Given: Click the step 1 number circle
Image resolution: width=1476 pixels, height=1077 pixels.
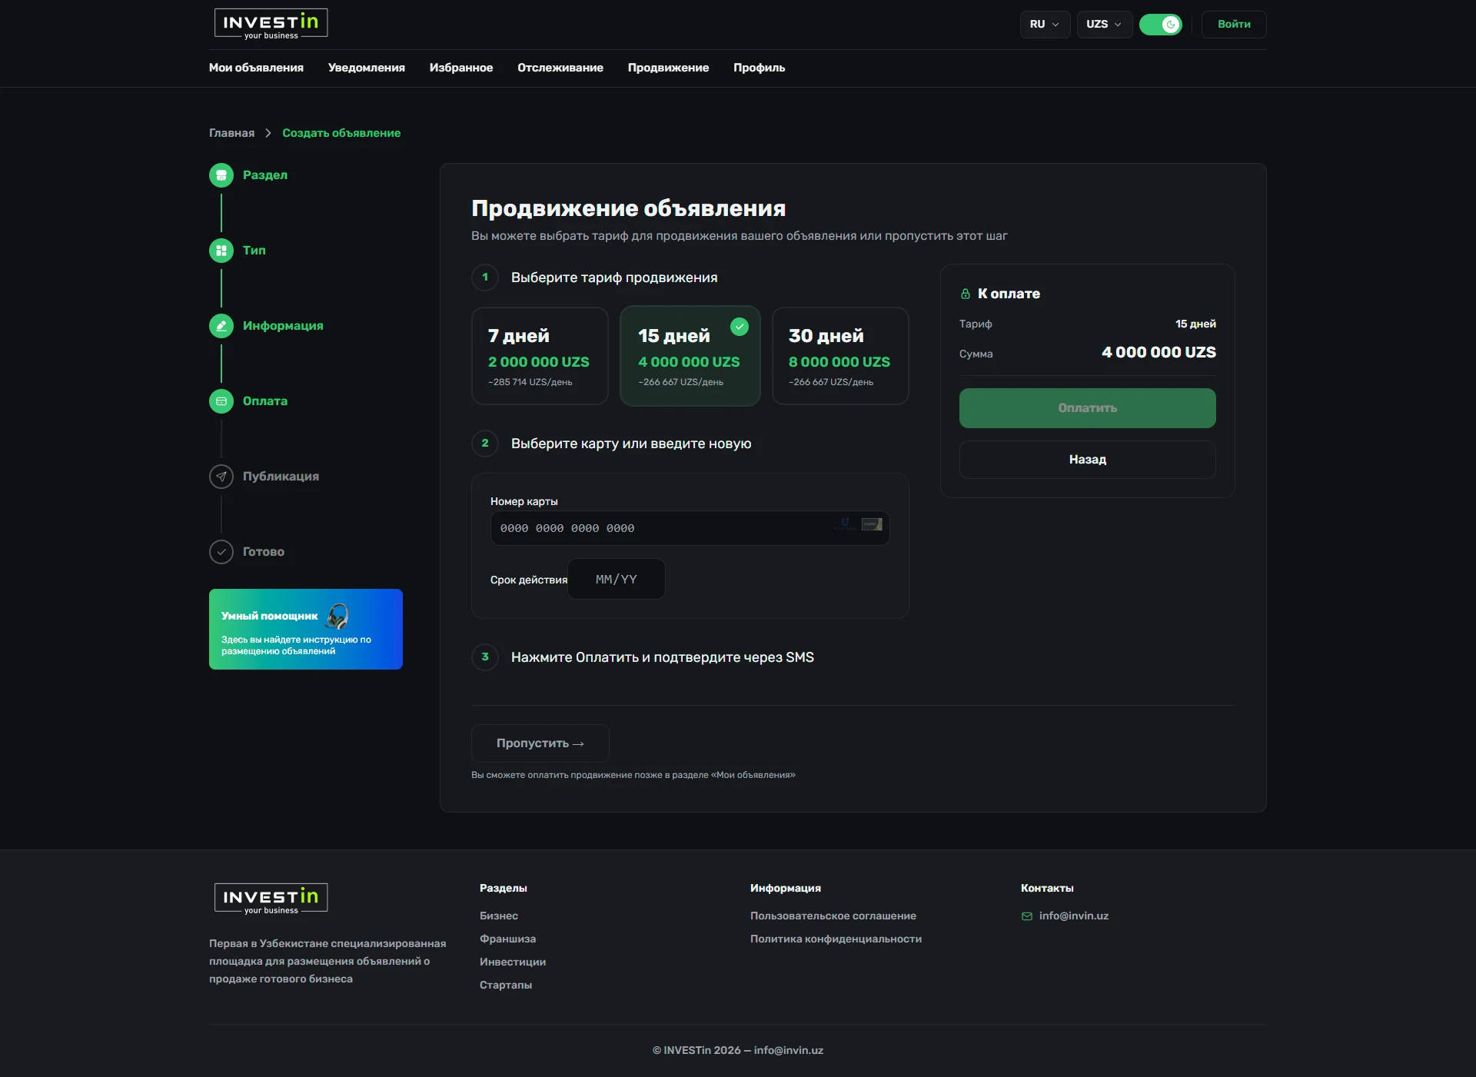Looking at the screenshot, I should pyautogui.click(x=485, y=278).
